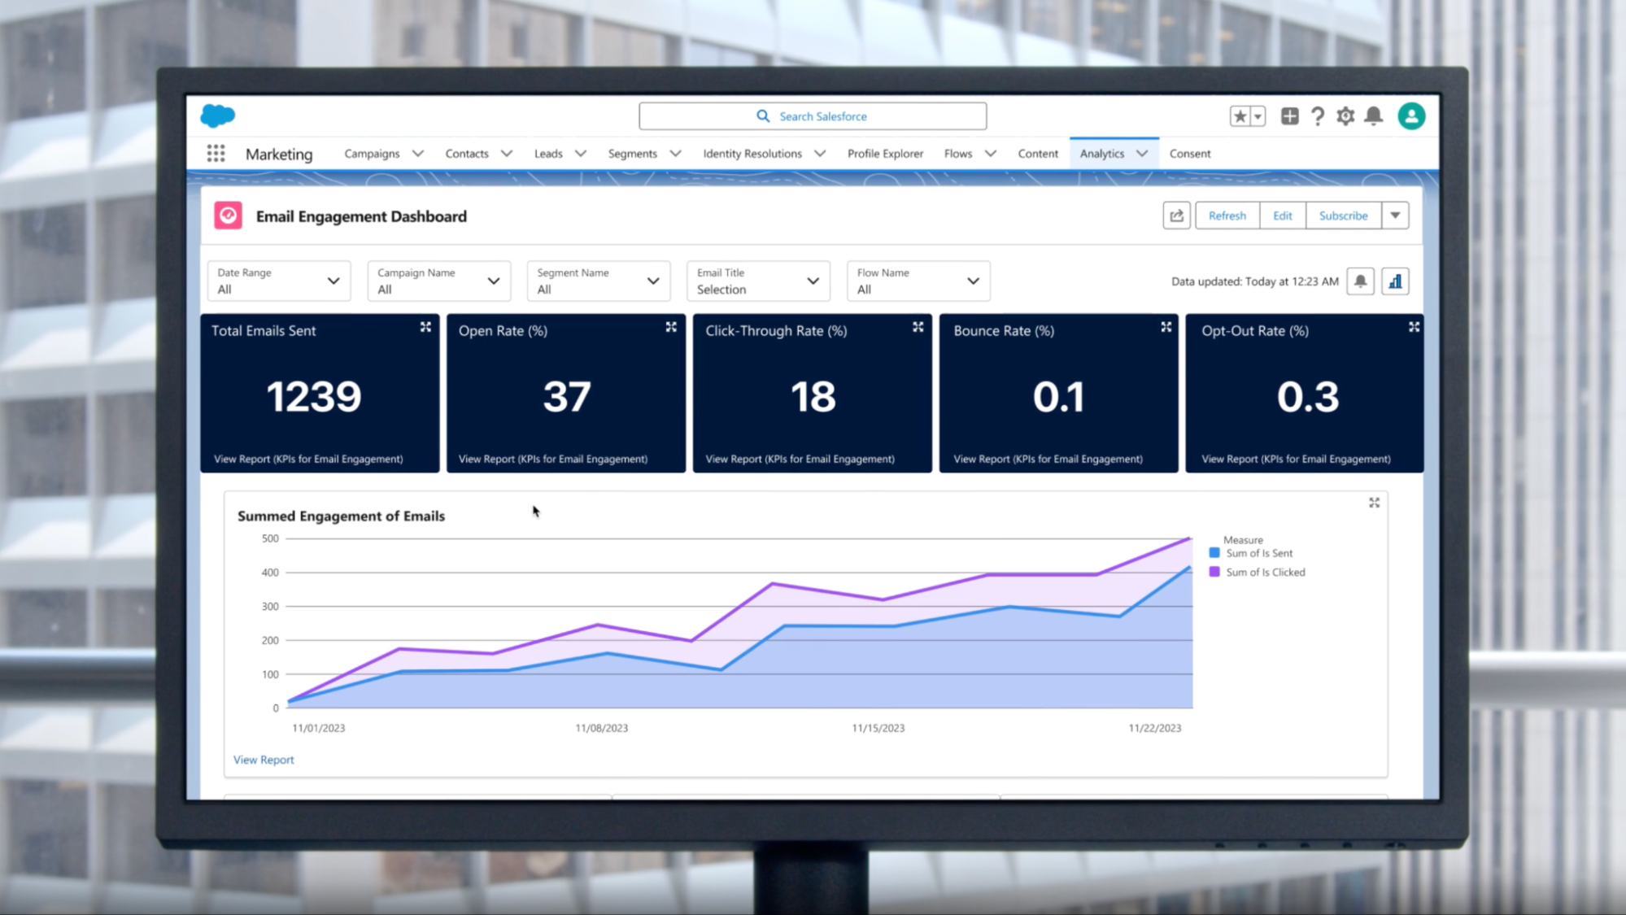Screen dimensions: 1626x915
Task: Expand the Total Emails Sent widget
Action: [x=425, y=327]
